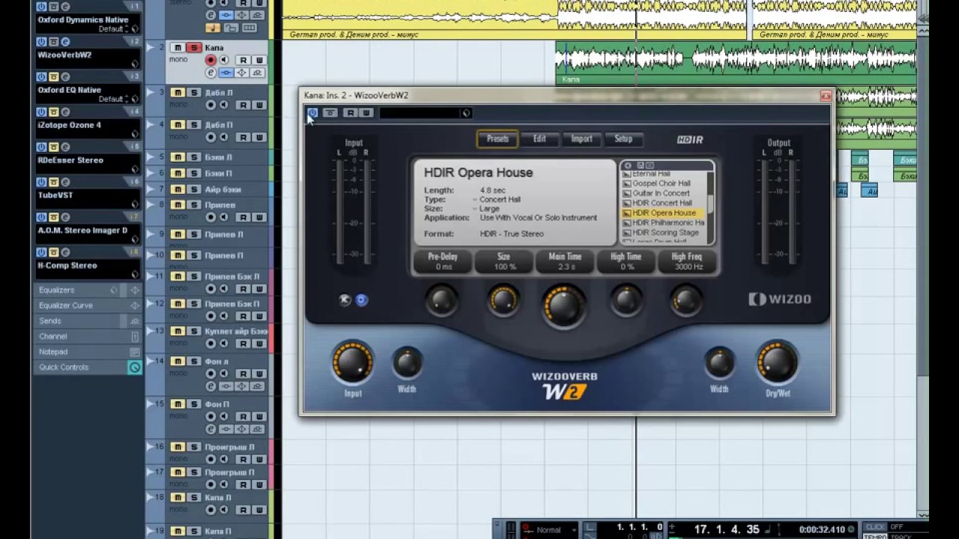Click the grey circular icon beside blue button
959x539 pixels.
point(345,300)
